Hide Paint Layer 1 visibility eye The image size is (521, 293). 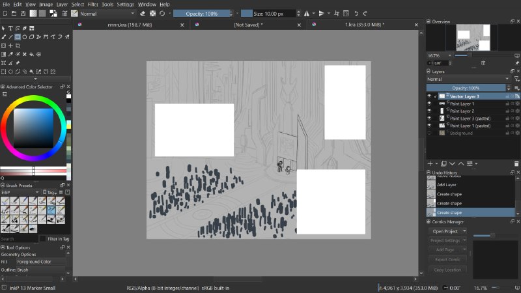click(x=429, y=104)
